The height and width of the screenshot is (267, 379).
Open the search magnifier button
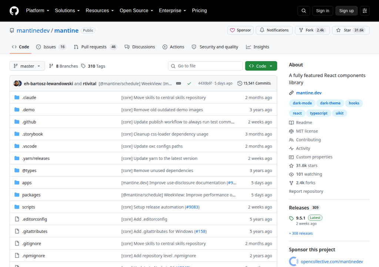[x=304, y=11]
